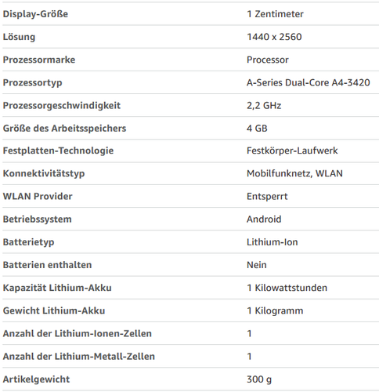Select the Lithium-Ion battery type value
Image resolution: width=379 pixels, height=392 pixels.
click(272, 242)
